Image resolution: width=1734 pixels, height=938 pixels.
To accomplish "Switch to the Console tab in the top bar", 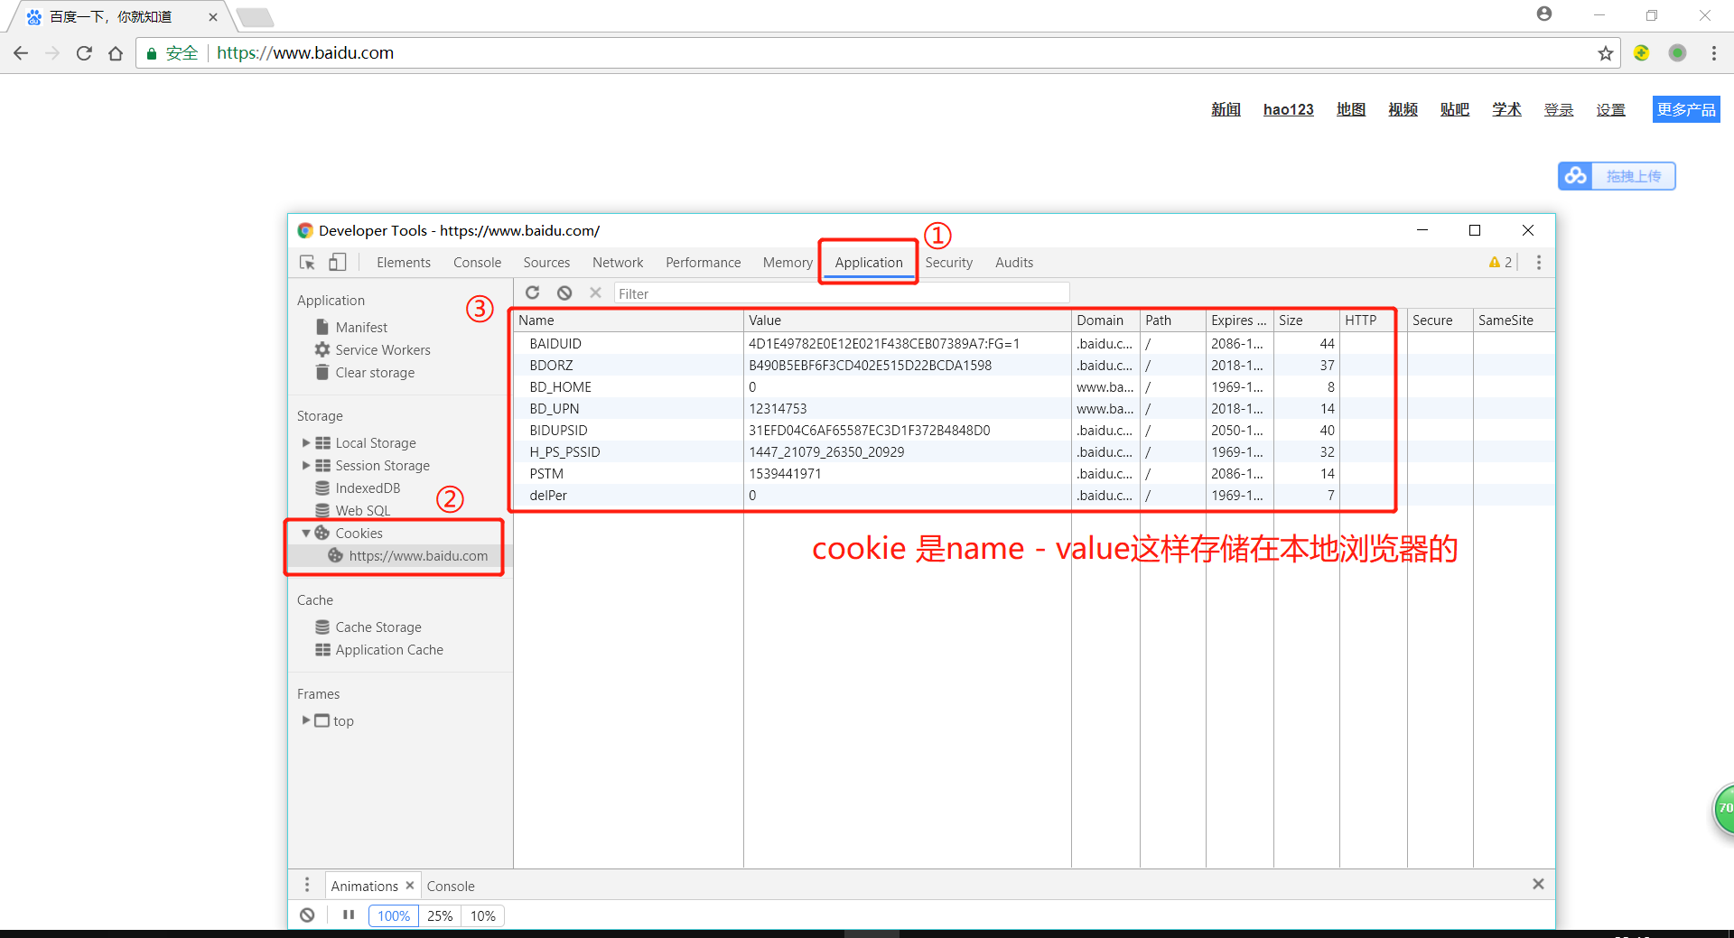I will click(x=477, y=263).
